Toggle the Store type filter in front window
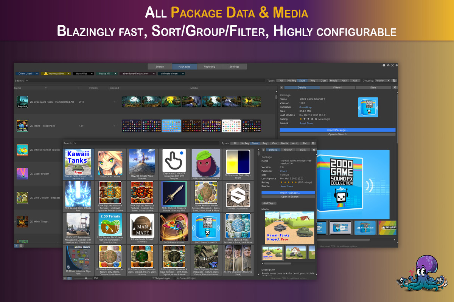Screen dimensions: 454x302 pos(255,143)
